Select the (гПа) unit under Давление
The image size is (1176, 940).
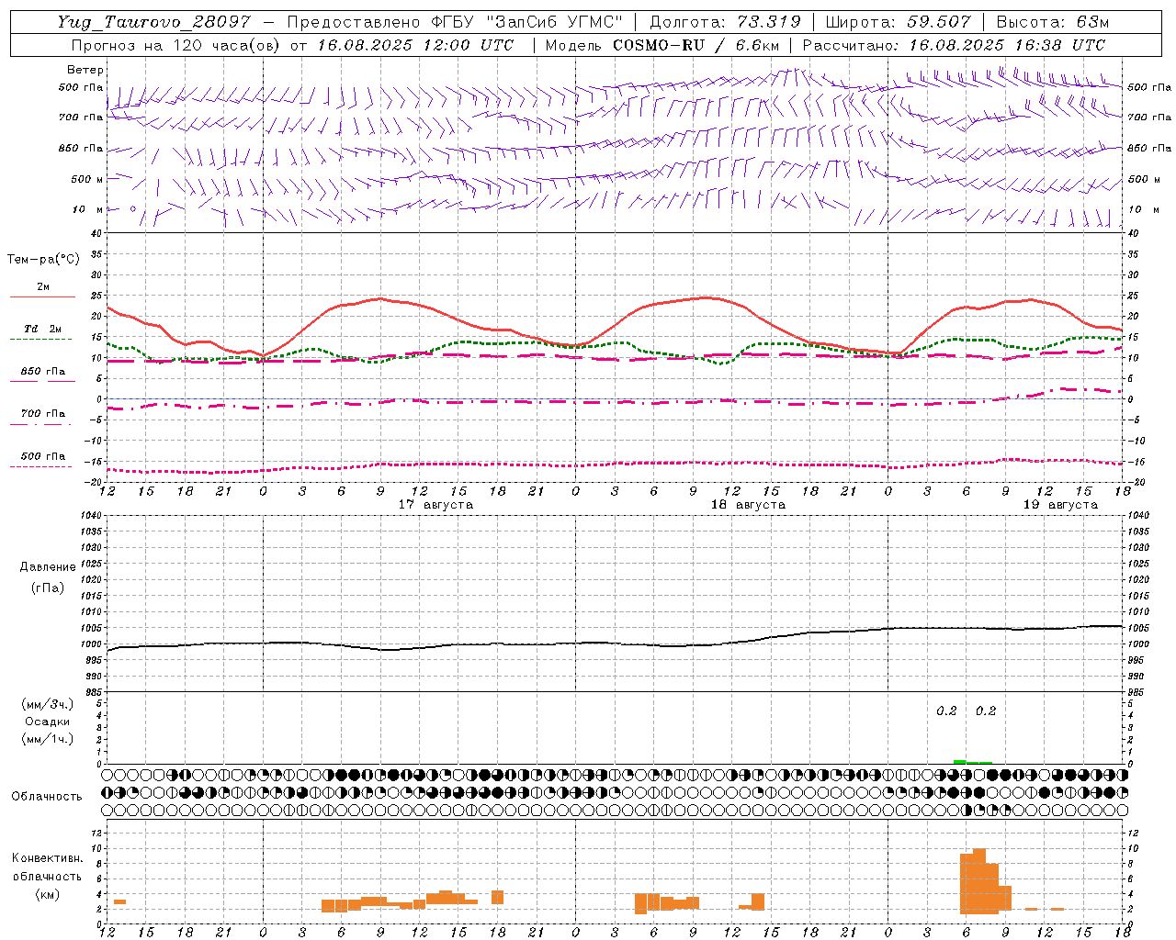[48, 587]
